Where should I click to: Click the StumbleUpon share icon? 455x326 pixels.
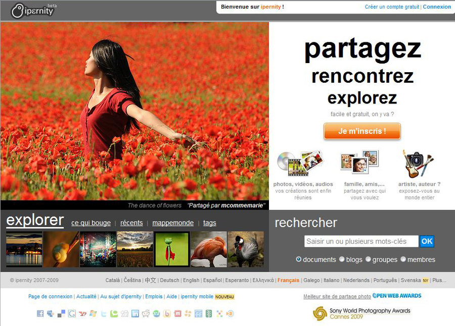pos(157,313)
